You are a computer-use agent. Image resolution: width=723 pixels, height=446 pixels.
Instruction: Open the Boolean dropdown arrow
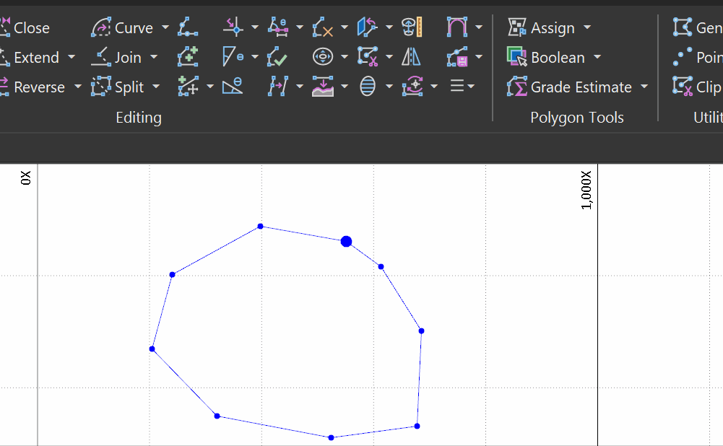[597, 57]
